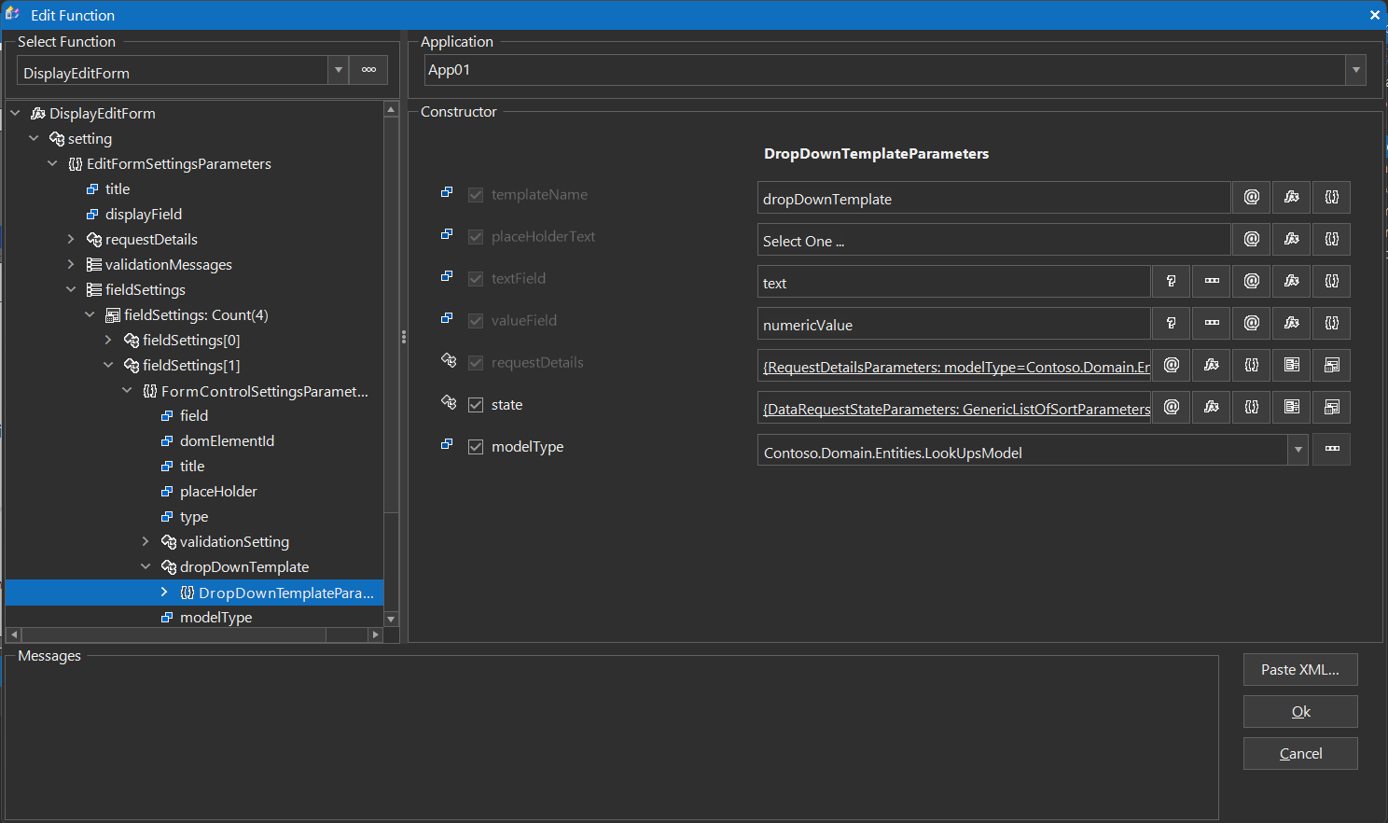Click the fx function button for state
This screenshot has height=823, width=1388.
tap(1211, 408)
